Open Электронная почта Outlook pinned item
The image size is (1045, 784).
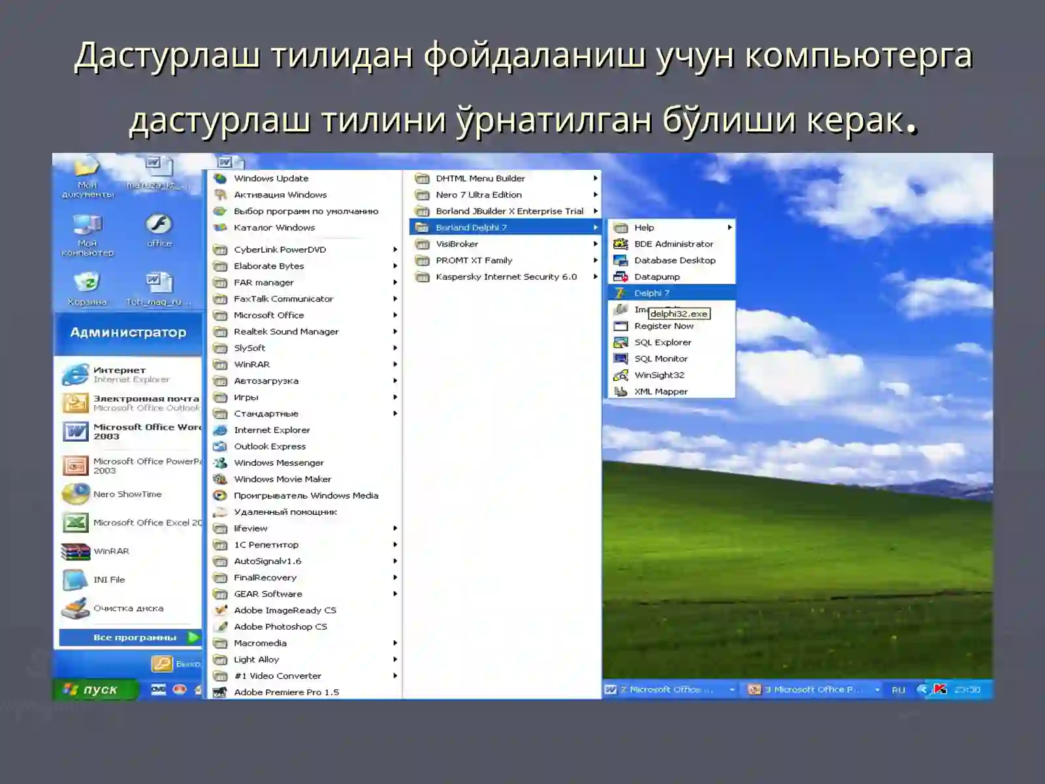tap(131, 403)
